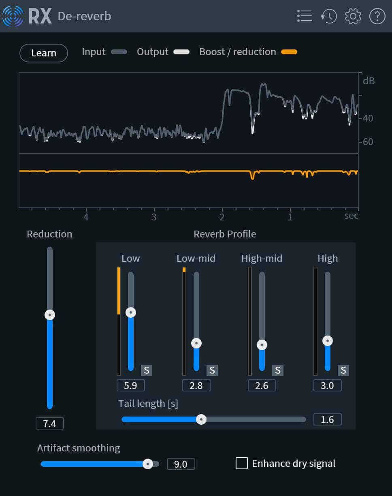The width and height of the screenshot is (392, 496).
Task: Click the Boost / reduction orange swatch
Action: [289, 52]
